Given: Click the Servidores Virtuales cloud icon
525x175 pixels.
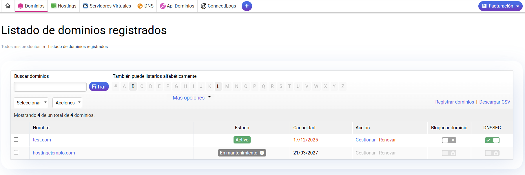Looking at the screenshot, I should [x=85, y=6].
